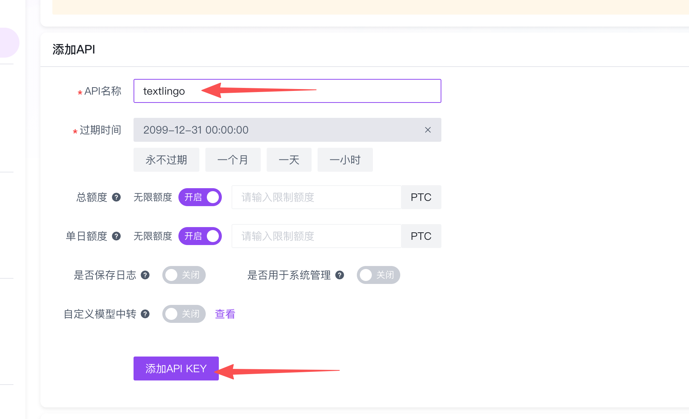
Task: Open the 过期时间 date picker field
Action: click(x=277, y=130)
